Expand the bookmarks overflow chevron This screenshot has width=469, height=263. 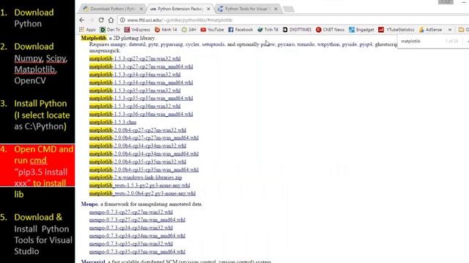coord(449,29)
